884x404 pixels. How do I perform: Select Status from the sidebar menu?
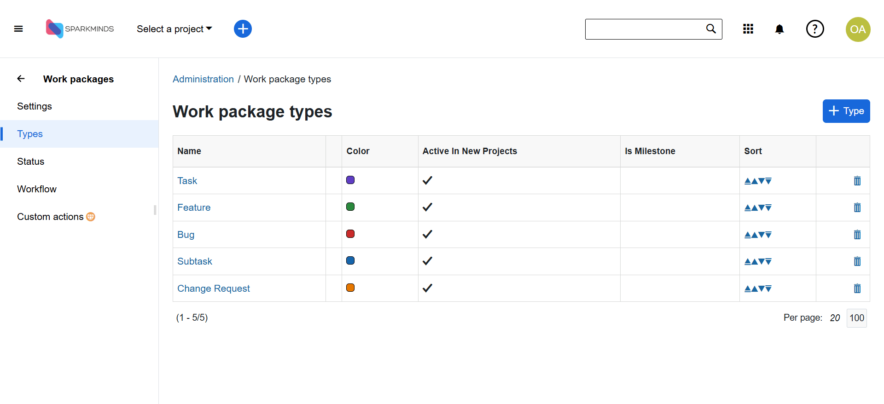tap(31, 162)
